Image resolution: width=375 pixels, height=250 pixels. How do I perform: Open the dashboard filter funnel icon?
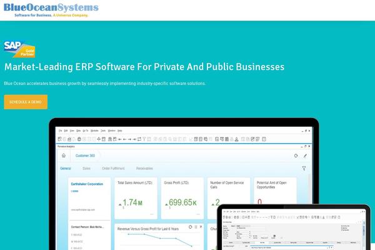tap(304, 168)
